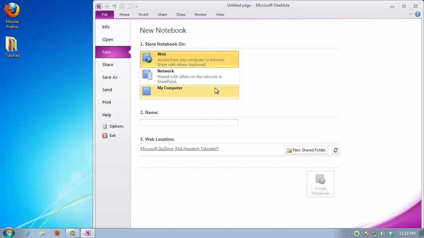Click the New Shared Folder button
This screenshot has height=238, width=424.
tap(306, 150)
